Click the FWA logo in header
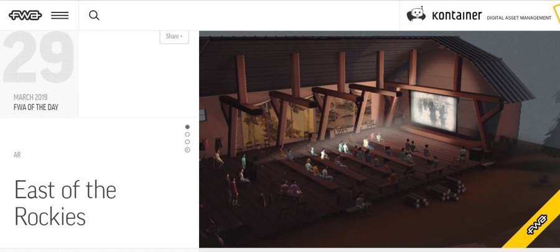The width and height of the screenshot is (560, 252). 25,16
